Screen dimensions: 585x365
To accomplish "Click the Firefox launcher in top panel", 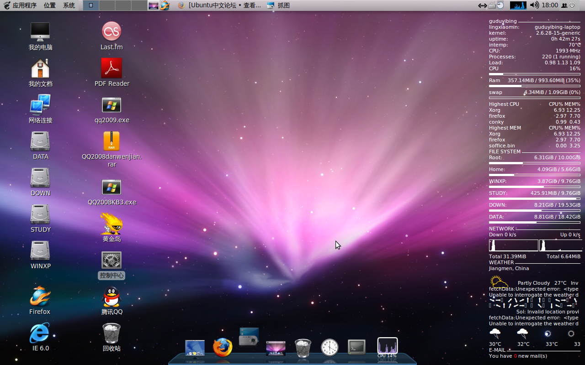I will tap(165, 5).
